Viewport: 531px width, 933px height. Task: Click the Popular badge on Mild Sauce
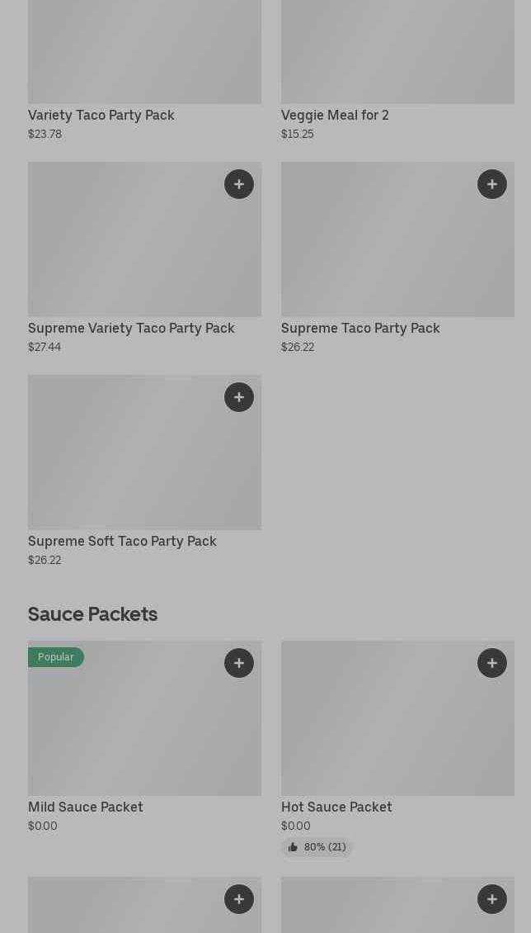pos(55,657)
